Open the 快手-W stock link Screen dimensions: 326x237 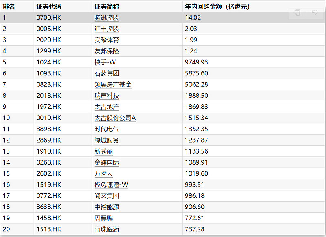click(x=105, y=62)
